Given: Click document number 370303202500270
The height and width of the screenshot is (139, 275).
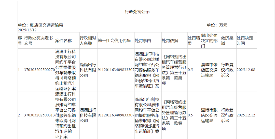Looking at the screenshot, I should tap(39, 70).
